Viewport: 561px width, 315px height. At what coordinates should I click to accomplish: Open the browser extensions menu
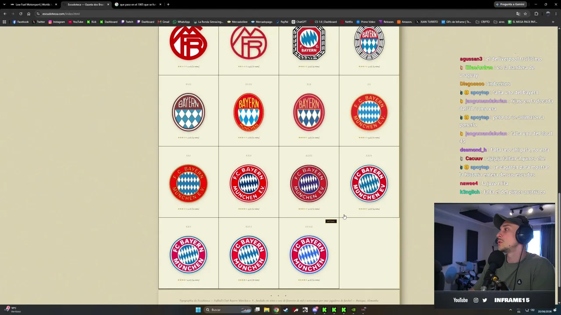[536, 14]
